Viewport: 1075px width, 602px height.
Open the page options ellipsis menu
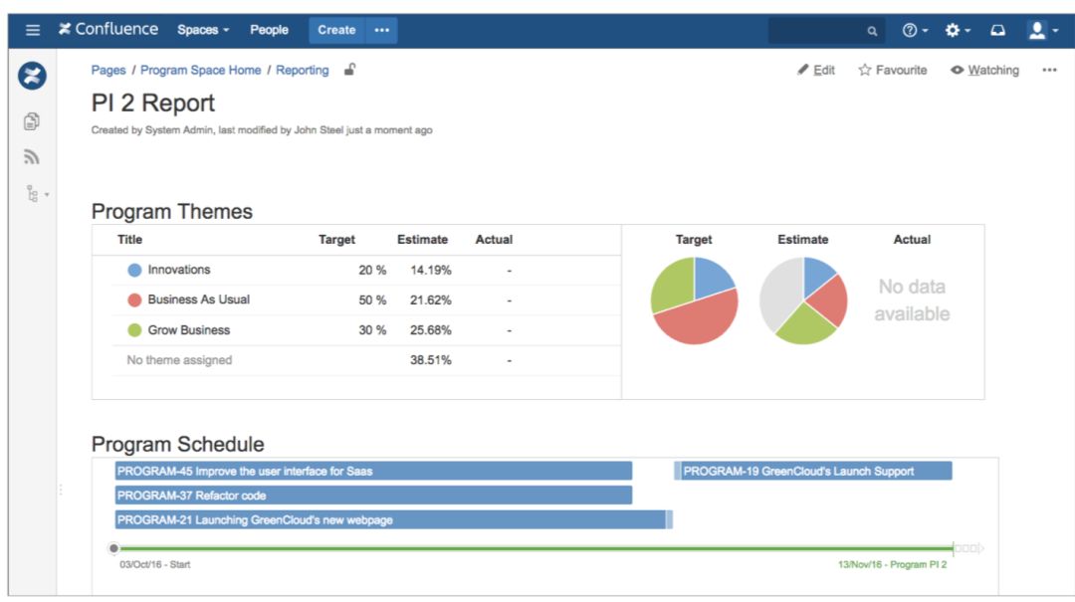click(x=1050, y=70)
